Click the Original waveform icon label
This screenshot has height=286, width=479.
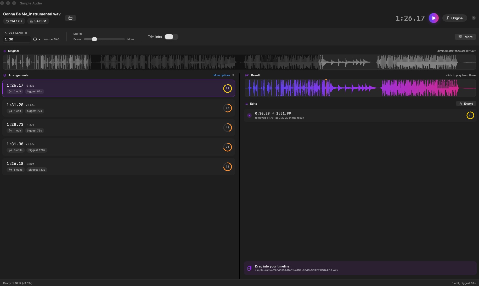5,51
